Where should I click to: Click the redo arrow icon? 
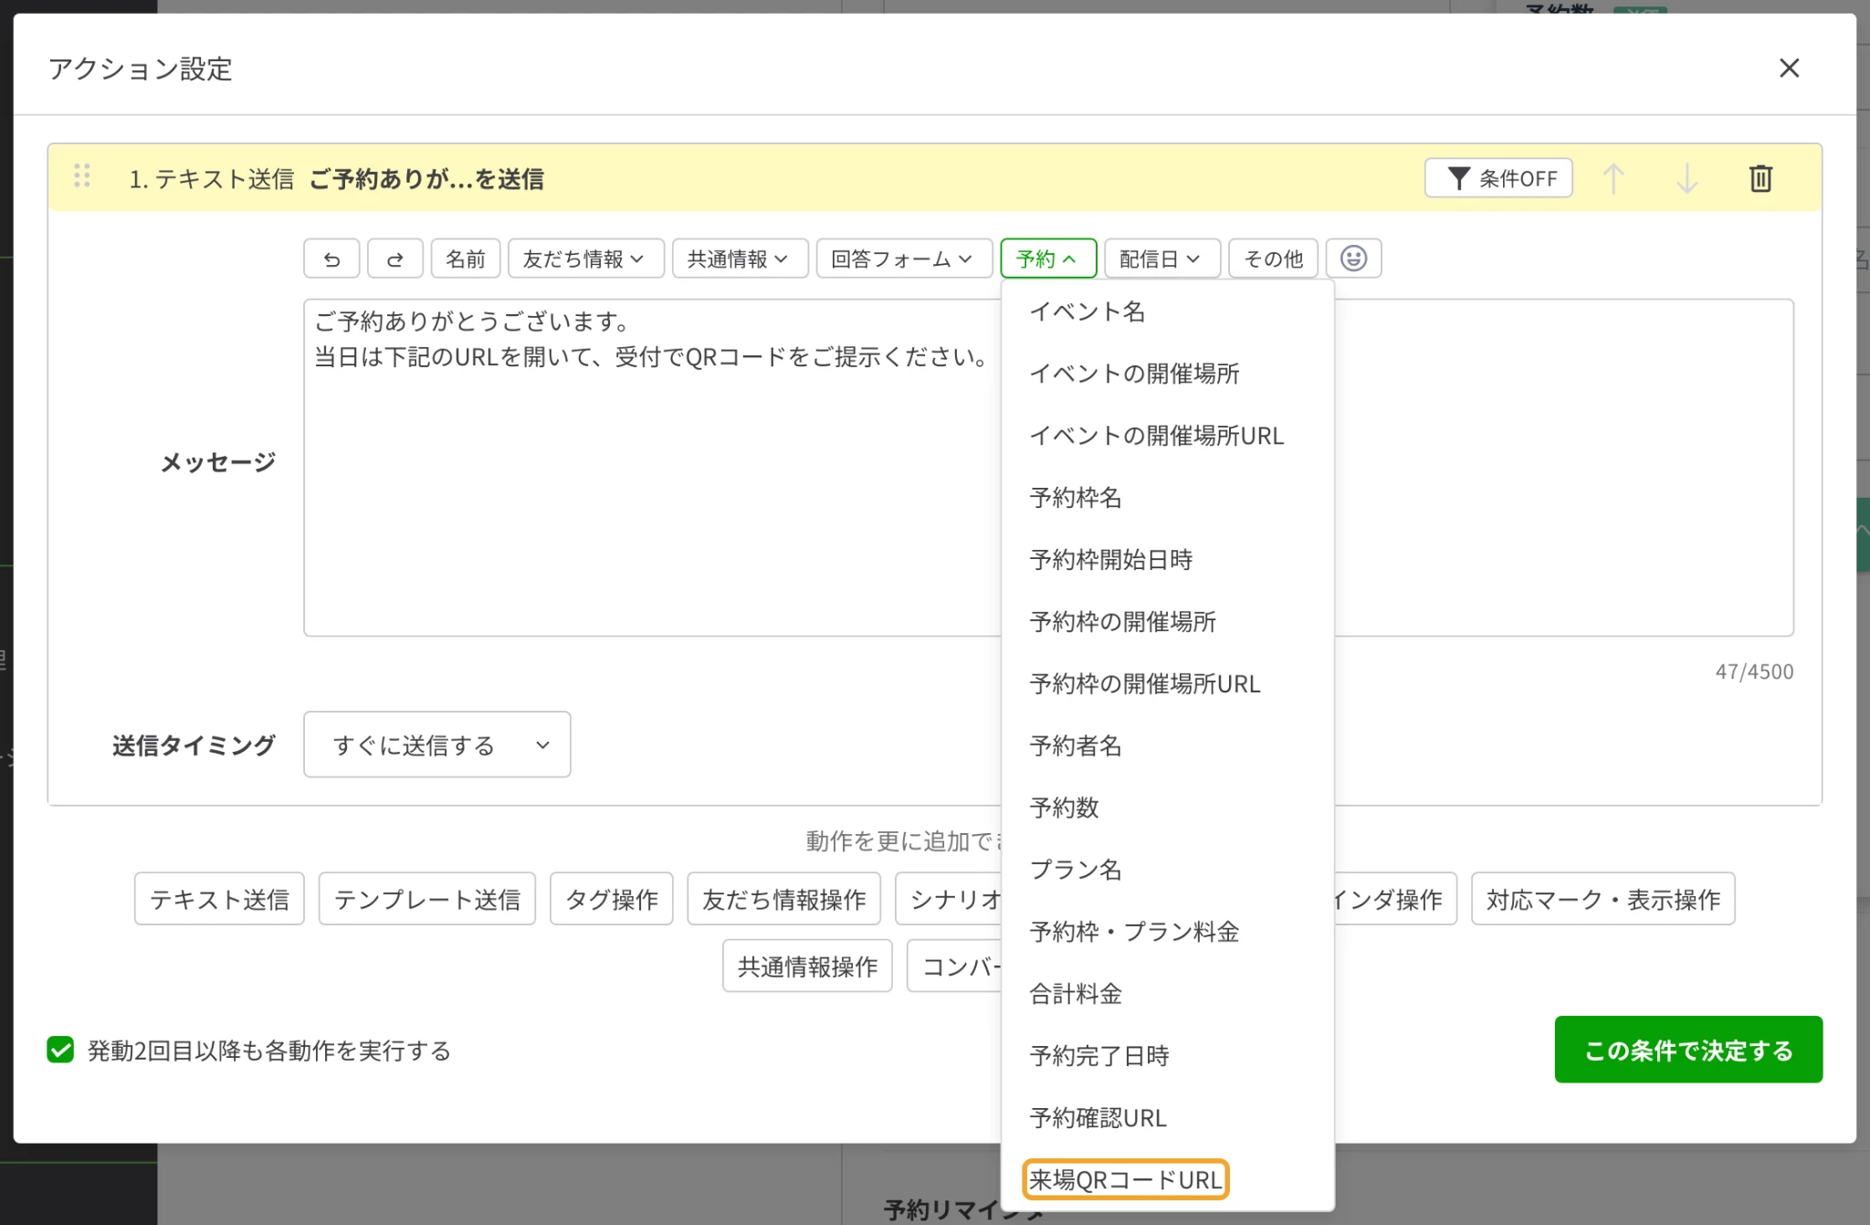pyautogui.click(x=394, y=259)
